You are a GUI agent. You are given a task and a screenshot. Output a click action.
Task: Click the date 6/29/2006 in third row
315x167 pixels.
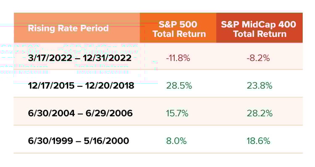[109, 113]
